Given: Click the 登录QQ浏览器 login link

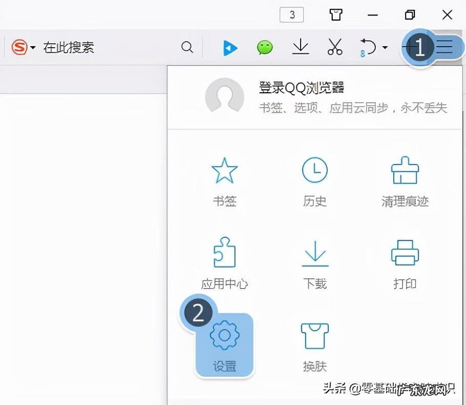Looking at the screenshot, I should pos(301,88).
